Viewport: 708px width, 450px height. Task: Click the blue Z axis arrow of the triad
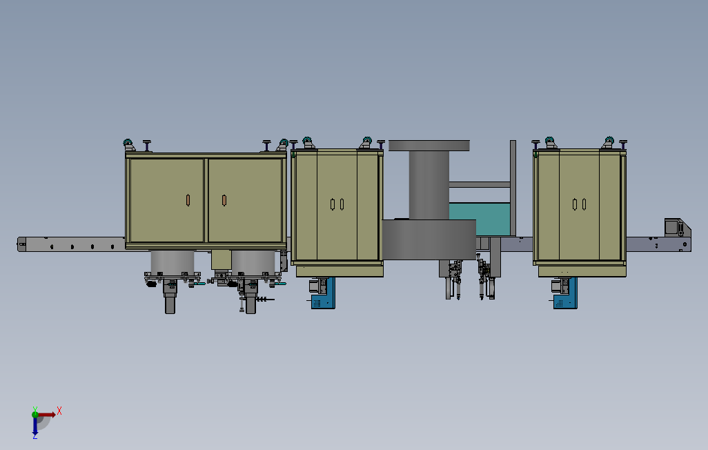click(x=35, y=427)
